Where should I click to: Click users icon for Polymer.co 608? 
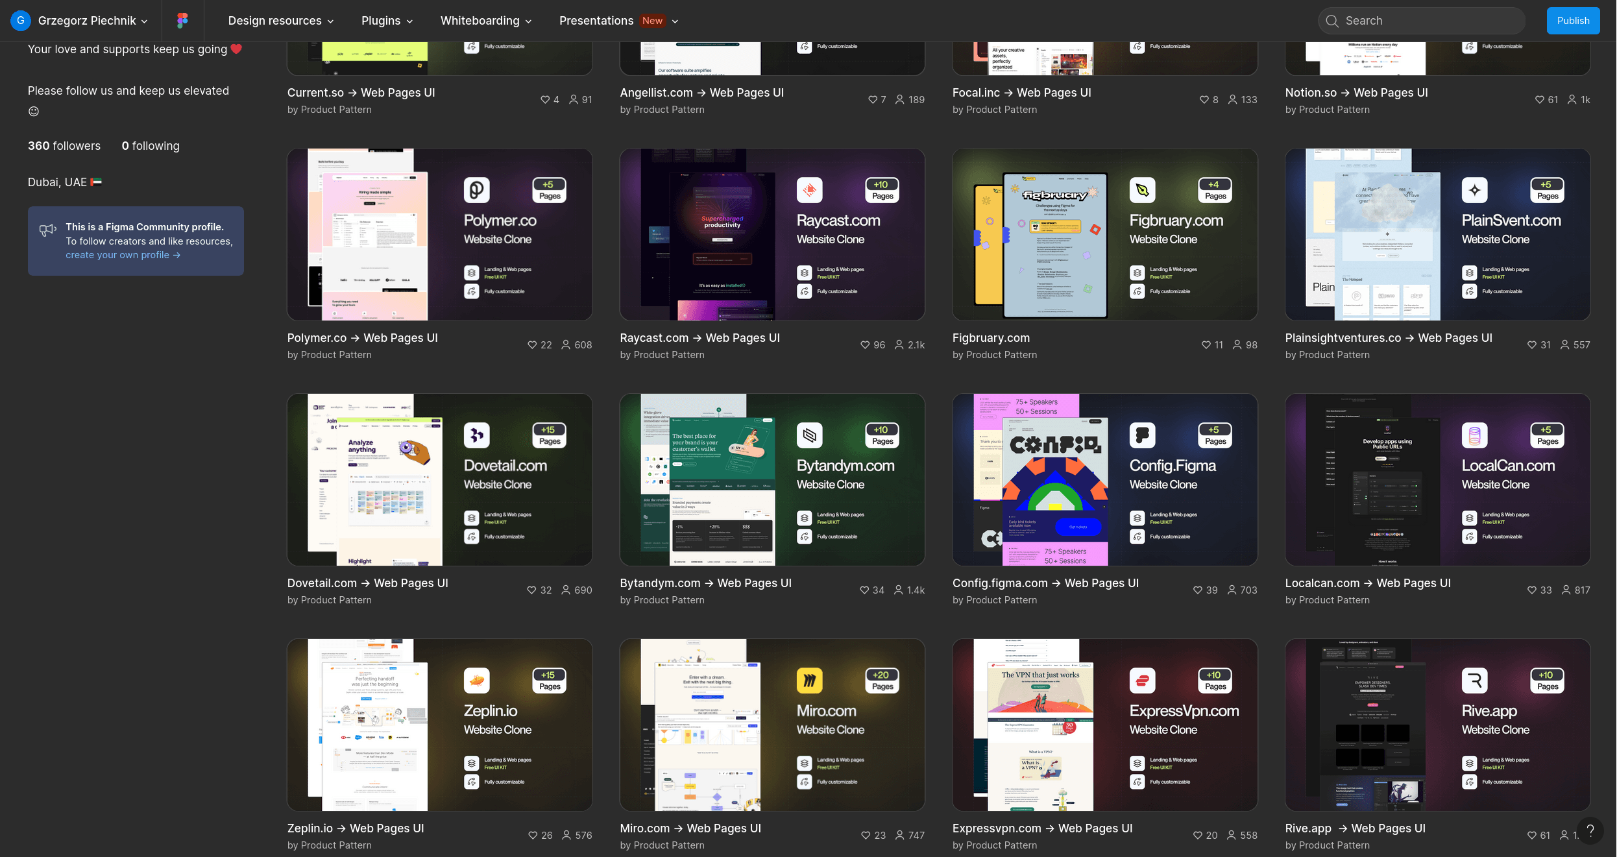coord(566,345)
